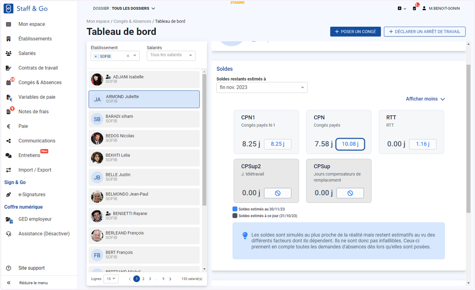The image size is (475, 290).
Task: Go to page 3 of employees
Action: tap(150, 279)
